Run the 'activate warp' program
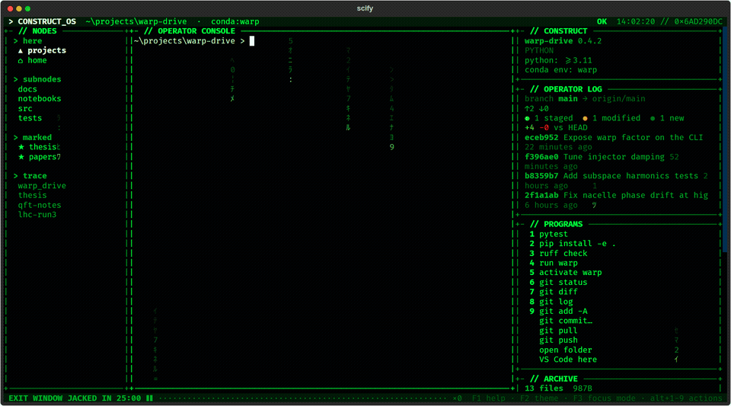The height and width of the screenshot is (406, 731). pos(566,272)
